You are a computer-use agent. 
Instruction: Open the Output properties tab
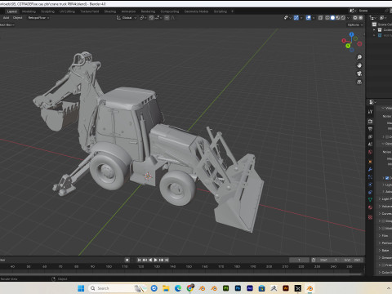click(370, 129)
